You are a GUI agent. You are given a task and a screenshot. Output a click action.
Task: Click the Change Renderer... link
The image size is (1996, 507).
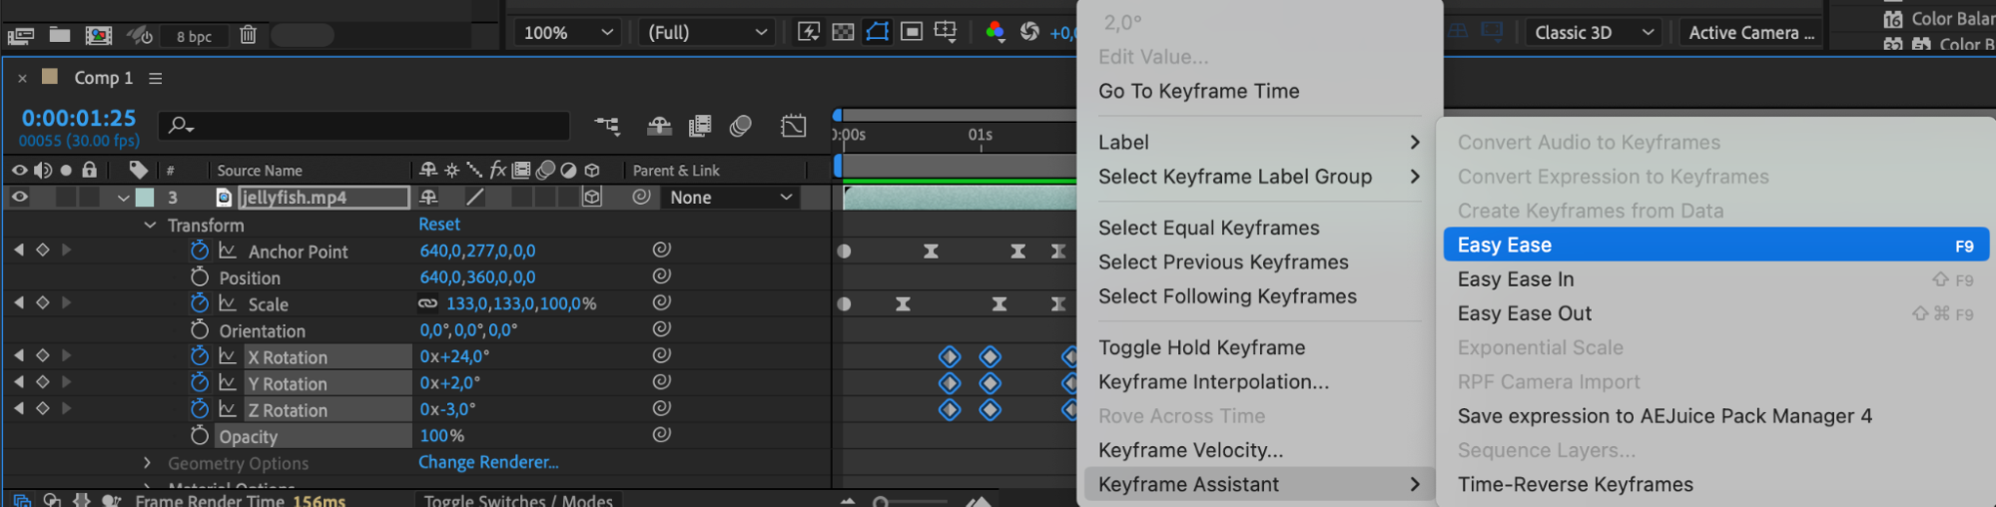point(488,462)
